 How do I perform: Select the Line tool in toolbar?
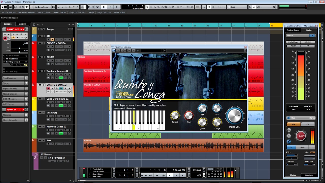(x=184, y=7)
